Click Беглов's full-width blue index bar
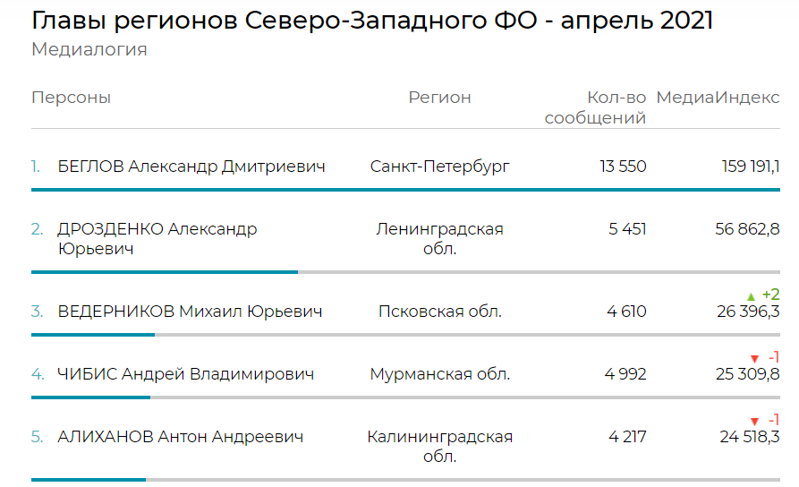799x487 pixels. coord(405,190)
